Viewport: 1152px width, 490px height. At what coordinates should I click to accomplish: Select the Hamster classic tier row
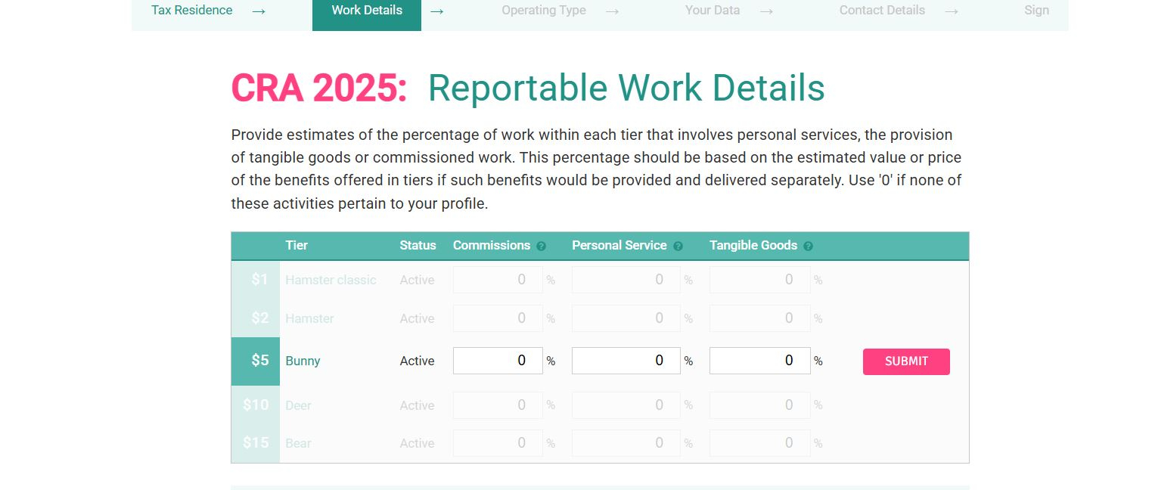(x=331, y=280)
